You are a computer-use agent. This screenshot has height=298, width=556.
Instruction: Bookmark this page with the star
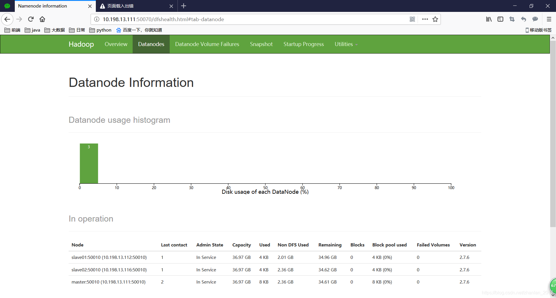(x=435, y=19)
